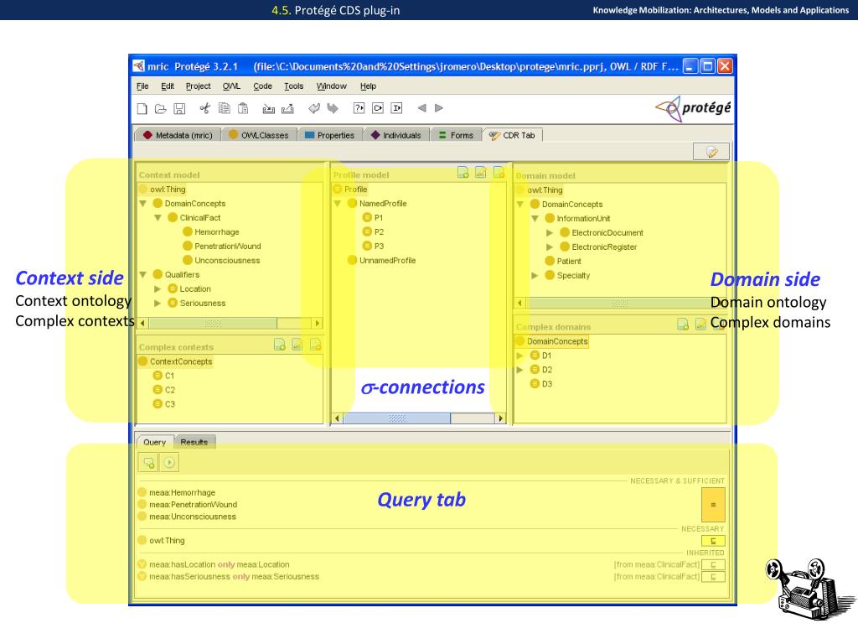The width and height of the screenshot is (858, 644).
Task: Click the Cut scissors icon
Action: pos(204,108)
